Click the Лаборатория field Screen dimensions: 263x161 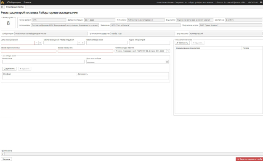pos(51,34)
